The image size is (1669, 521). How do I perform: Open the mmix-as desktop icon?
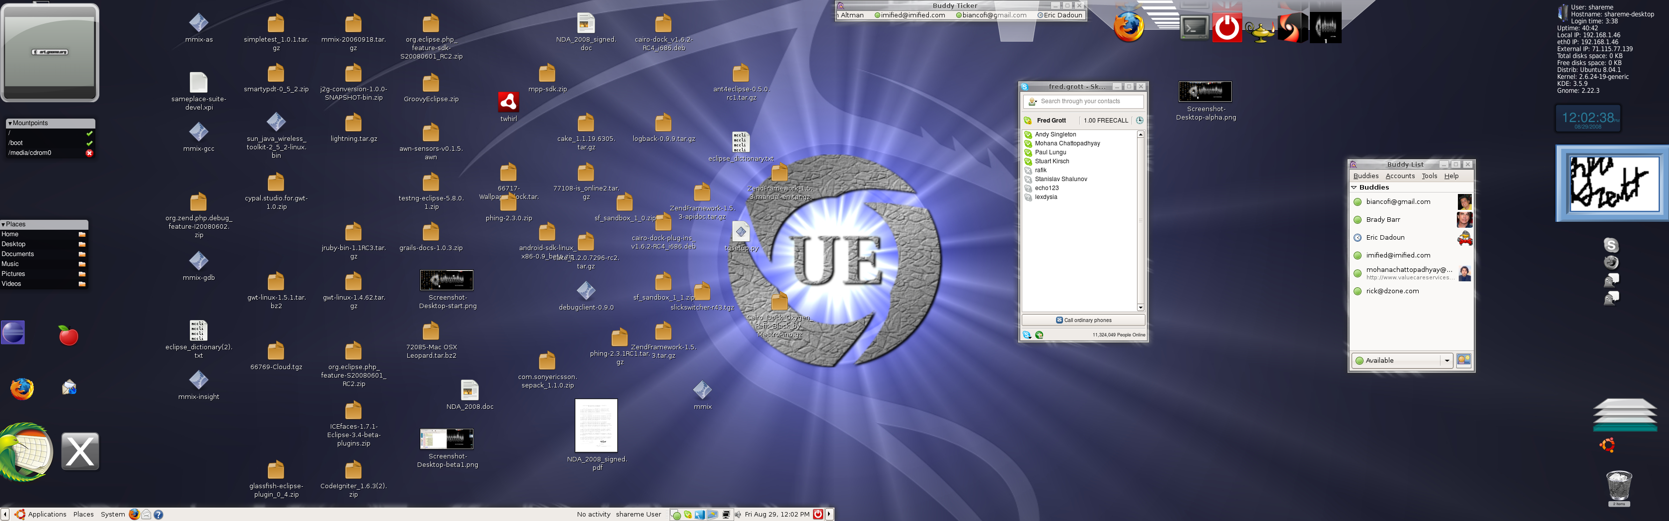pyautogui.click(x=198, y=23)
